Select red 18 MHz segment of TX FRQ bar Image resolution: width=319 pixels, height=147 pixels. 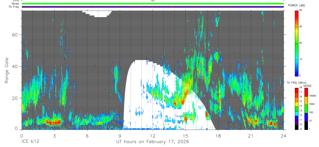pos(297,90)
